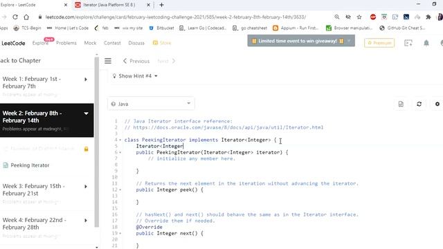The image size is (443, 249).
Task: Open the notifications bell icon
Action: click(x=426, y=43)
